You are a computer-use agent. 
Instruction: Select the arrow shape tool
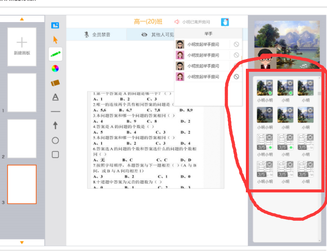click(55, 125)
